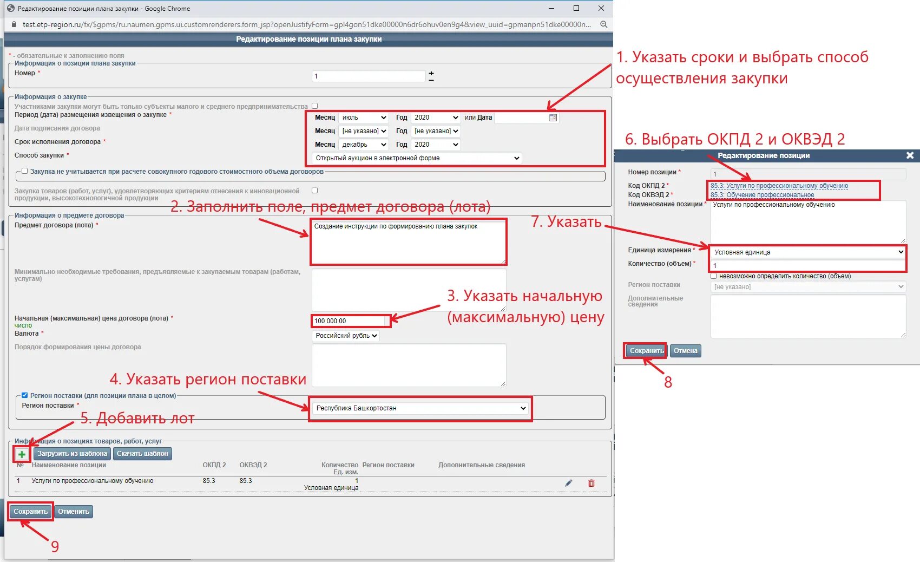
Task: Open contract execution month dropdown декабрь
Action: pos(364,145)
